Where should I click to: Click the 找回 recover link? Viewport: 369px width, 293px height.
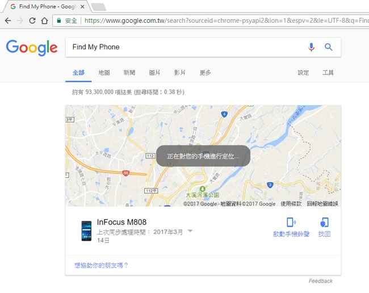pos(324,234)
